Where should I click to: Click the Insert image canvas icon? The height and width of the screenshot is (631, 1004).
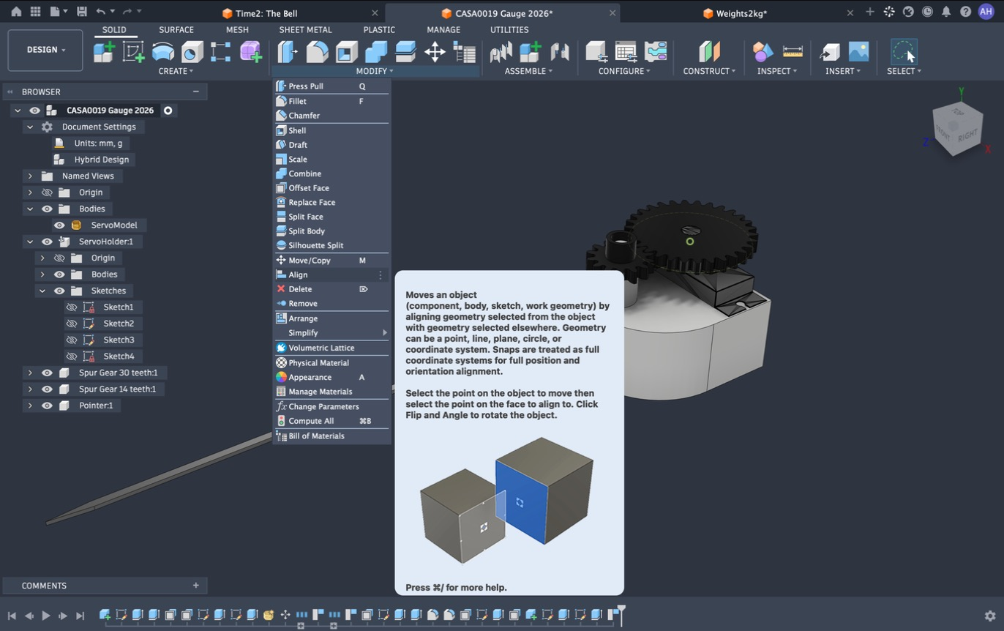tap(858, 51)
